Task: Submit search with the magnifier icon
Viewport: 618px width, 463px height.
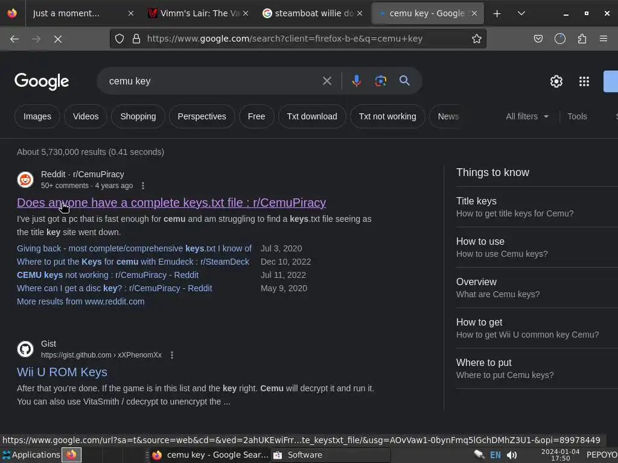Action: [x=404, y=81]
